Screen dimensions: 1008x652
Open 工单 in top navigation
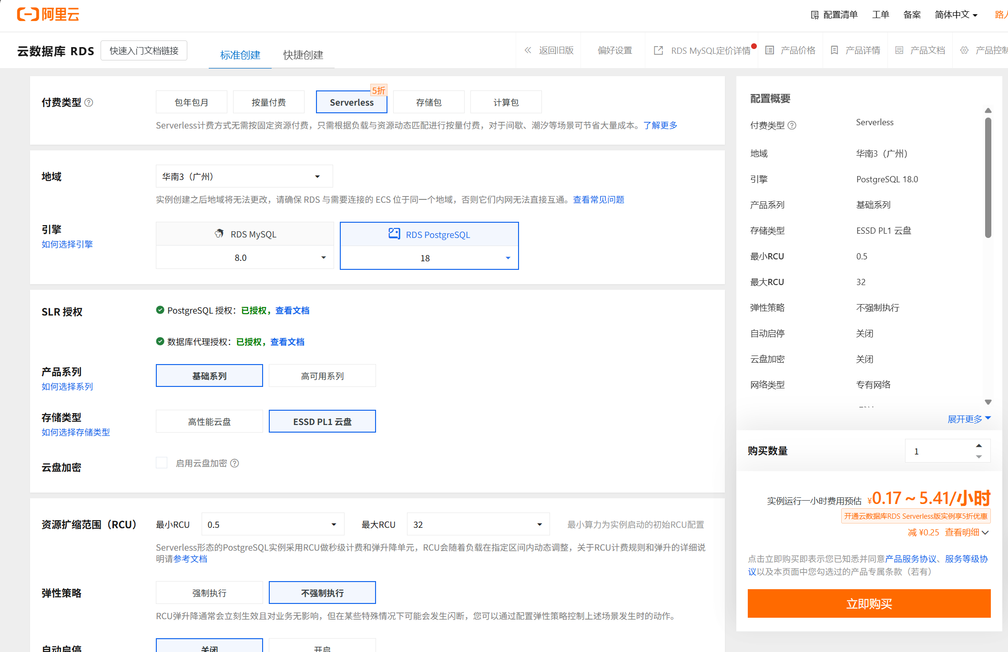point(881,15)
